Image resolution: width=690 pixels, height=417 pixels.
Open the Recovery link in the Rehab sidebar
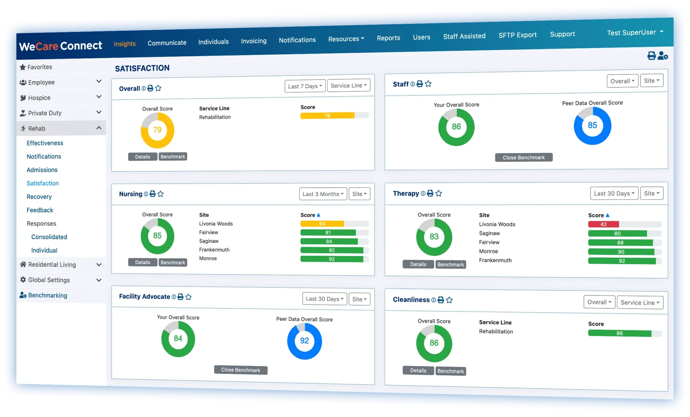click(39, 197)
